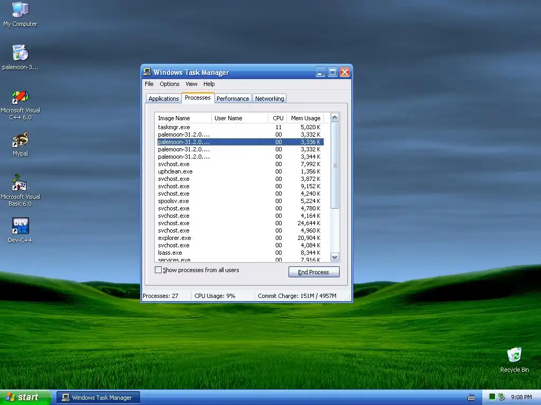Select the explorer.exe process
This screenshot has width=541, height=405.
[240, 238]
